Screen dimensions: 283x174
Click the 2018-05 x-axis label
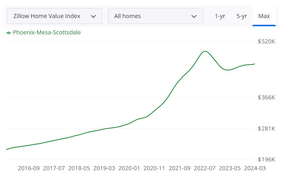pyautogui.click(x=79, y=168)
